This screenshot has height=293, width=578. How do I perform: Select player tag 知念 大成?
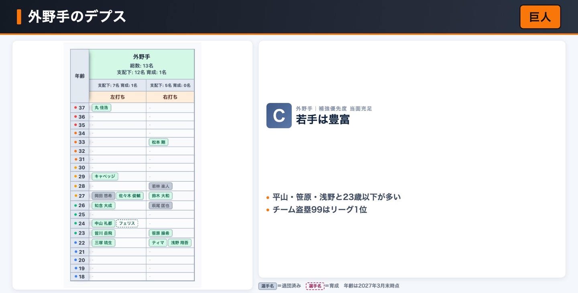[104, 205]
